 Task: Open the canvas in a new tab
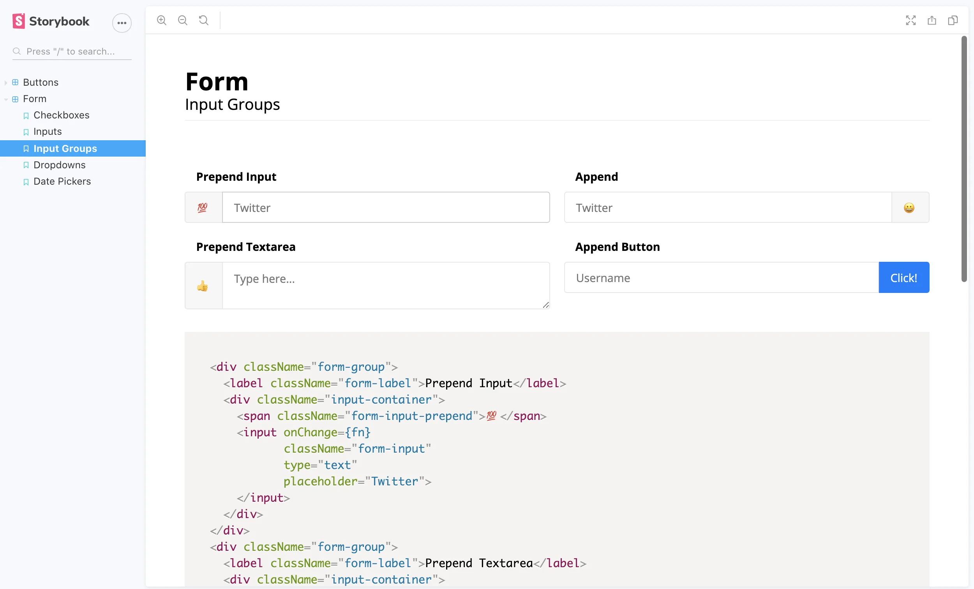(932, 20)
